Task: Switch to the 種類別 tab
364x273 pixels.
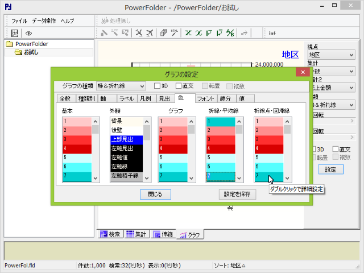Action: [87, 98]
